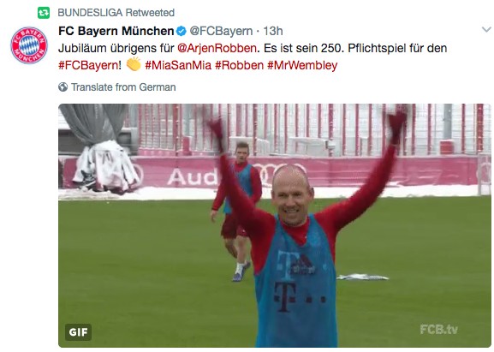Click the blue verified badge
The height and width of the screenshot is (352, 494).
182,31
